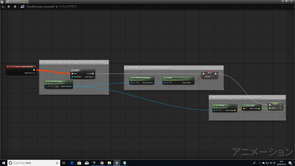
Task: Click the yellow Return Value pin on Get Velocity
Action: point(235,110)
